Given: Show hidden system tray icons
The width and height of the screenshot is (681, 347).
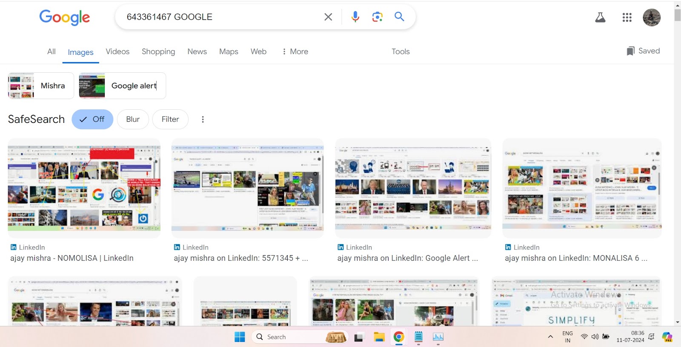Looking at the screenshot, I should pyautogui.click(x=550, y=337).
